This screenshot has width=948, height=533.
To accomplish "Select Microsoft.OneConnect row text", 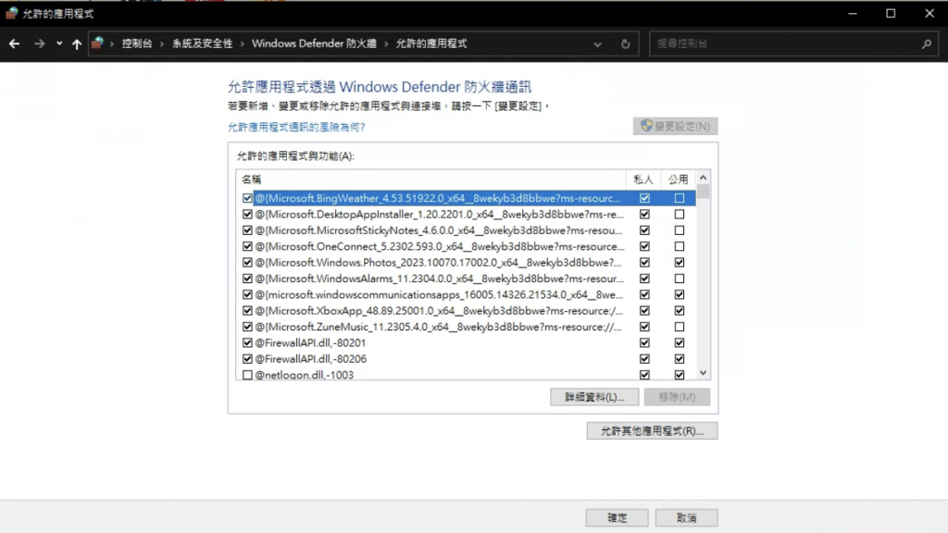I will (x=440, y=246).
